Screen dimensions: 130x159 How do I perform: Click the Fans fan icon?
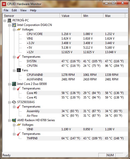[x=19, y=70]
